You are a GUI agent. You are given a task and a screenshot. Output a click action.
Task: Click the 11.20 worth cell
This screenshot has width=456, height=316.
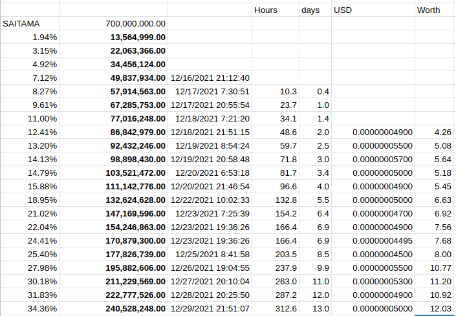pos(435,281)
